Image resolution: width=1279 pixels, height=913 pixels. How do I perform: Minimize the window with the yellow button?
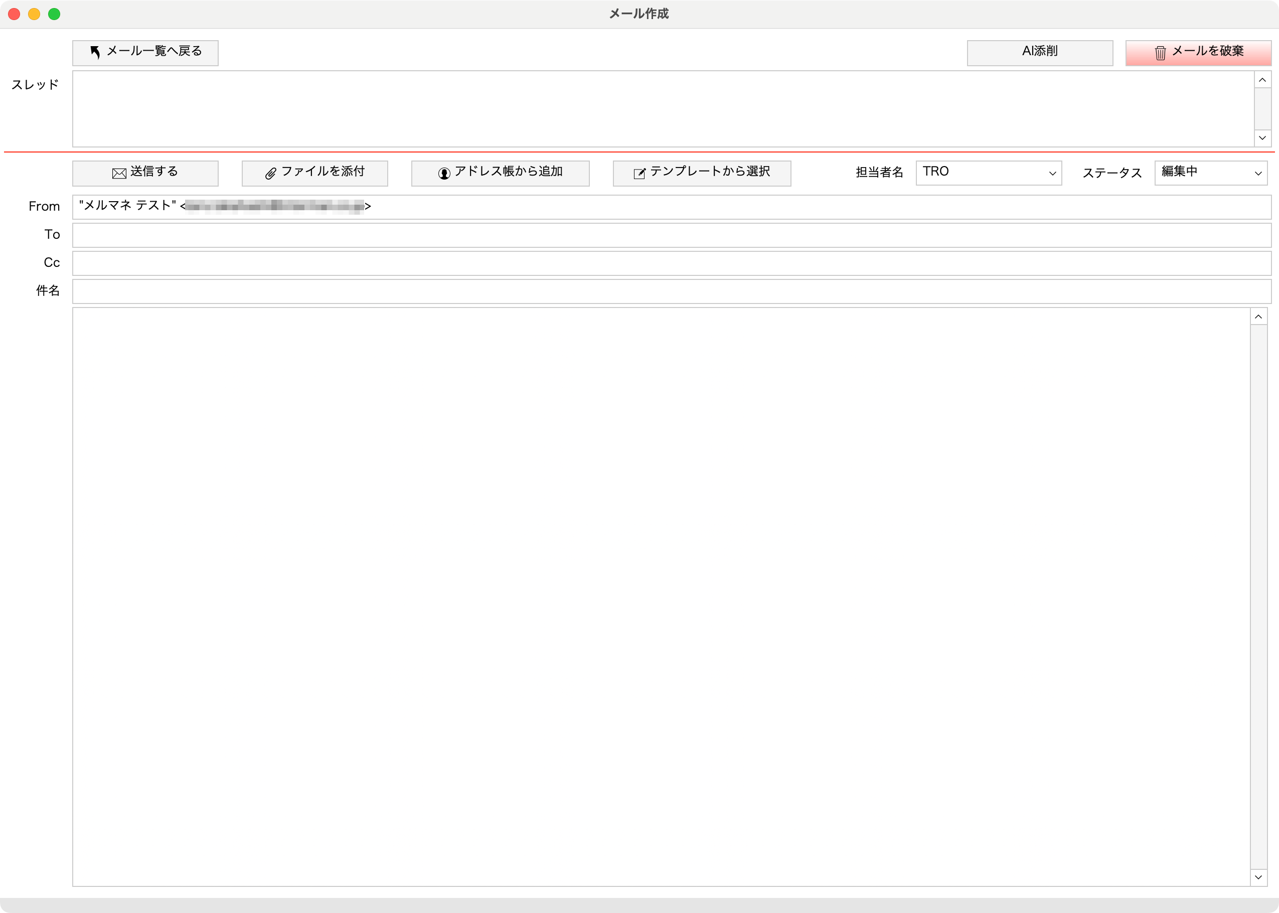(x=34, y=14)
